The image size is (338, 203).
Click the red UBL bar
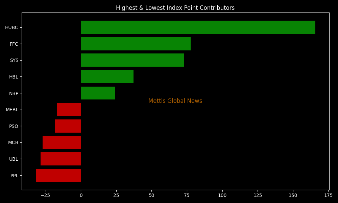[61, 159]
